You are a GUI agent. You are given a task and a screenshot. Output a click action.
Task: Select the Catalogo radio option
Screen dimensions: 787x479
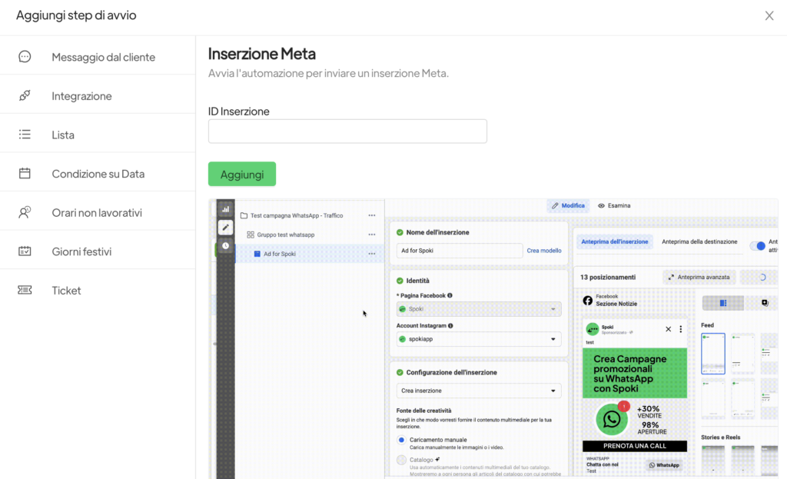click(x=401, y=460)
